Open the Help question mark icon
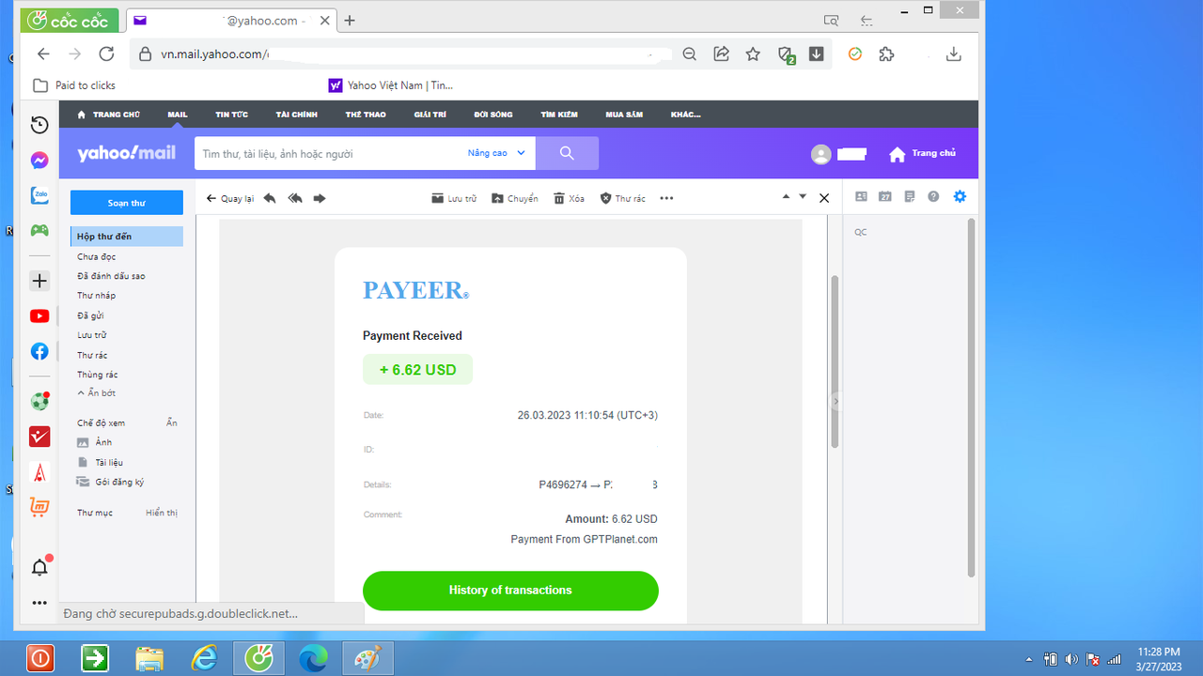1203x676 pixels. [933, 196]
